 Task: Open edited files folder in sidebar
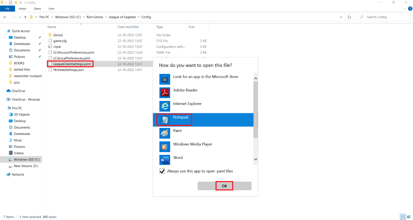tap(22, 69)
